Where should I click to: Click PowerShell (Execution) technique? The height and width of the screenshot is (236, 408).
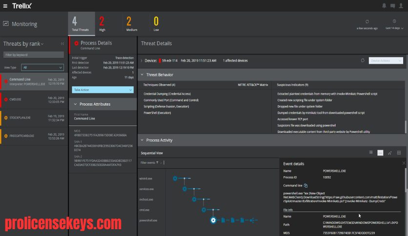coord(157,113)
